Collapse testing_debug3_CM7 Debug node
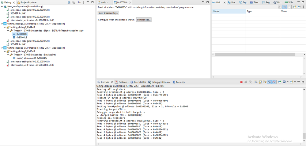This screenshot has width=306, height=146. [2, 48]
